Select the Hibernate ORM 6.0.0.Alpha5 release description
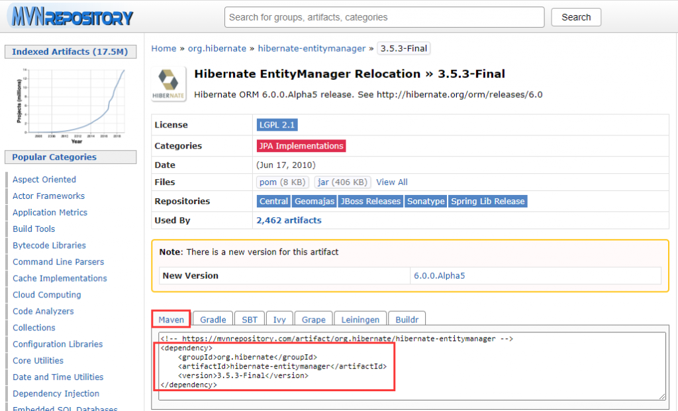678x411 pixels. (368, 94)
